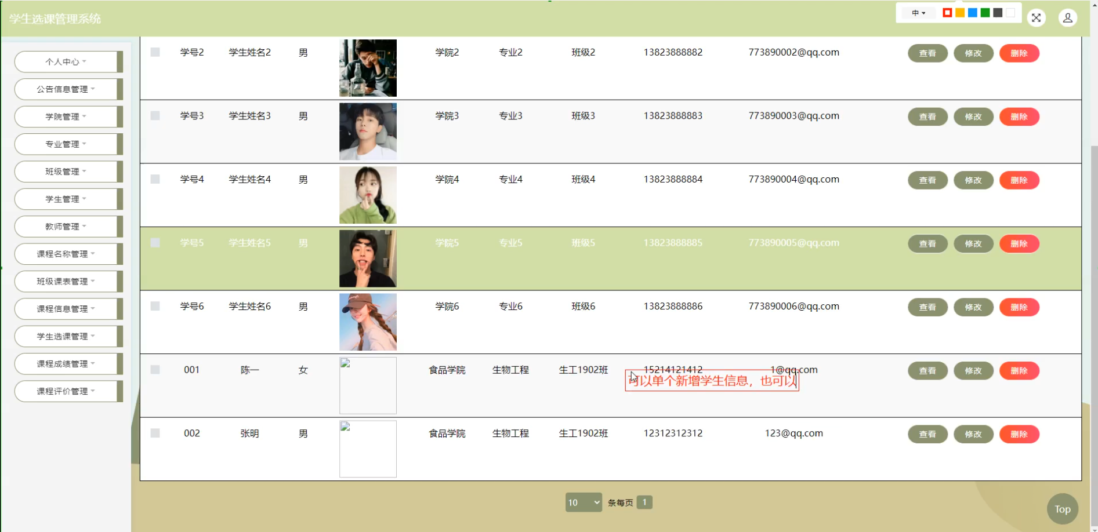Expand the 课程成绩管理 sidebar item
This screenshot has width=1098, height=532.
tap(68, 363)
